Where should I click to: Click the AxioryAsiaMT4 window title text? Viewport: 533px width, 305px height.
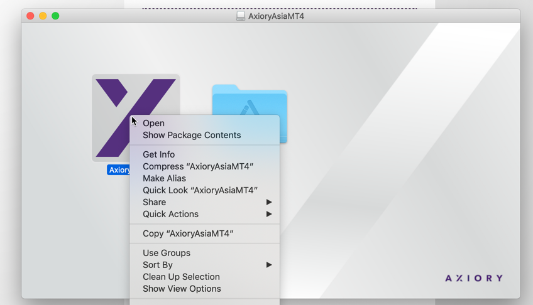[x=276, y=16]
